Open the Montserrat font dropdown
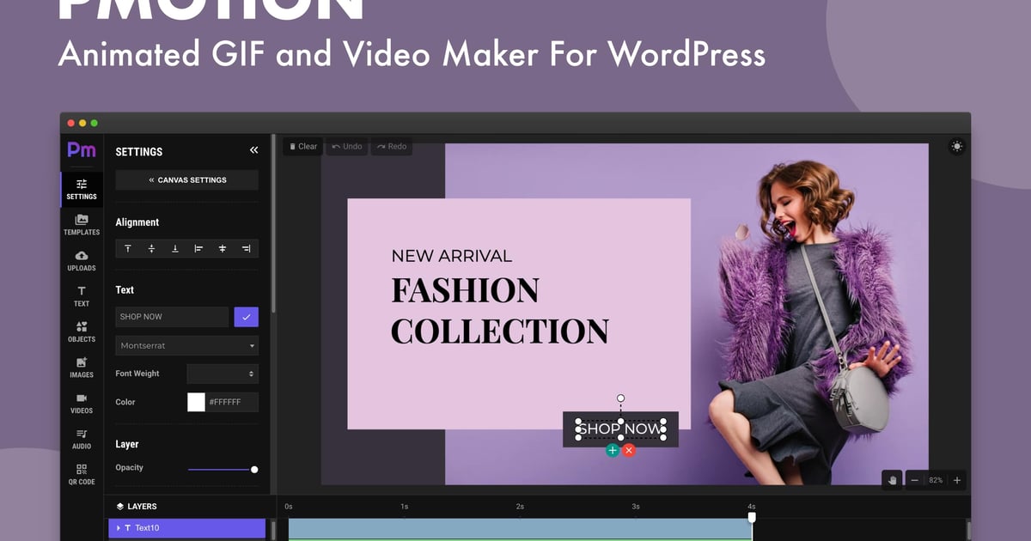 (187, 346)
